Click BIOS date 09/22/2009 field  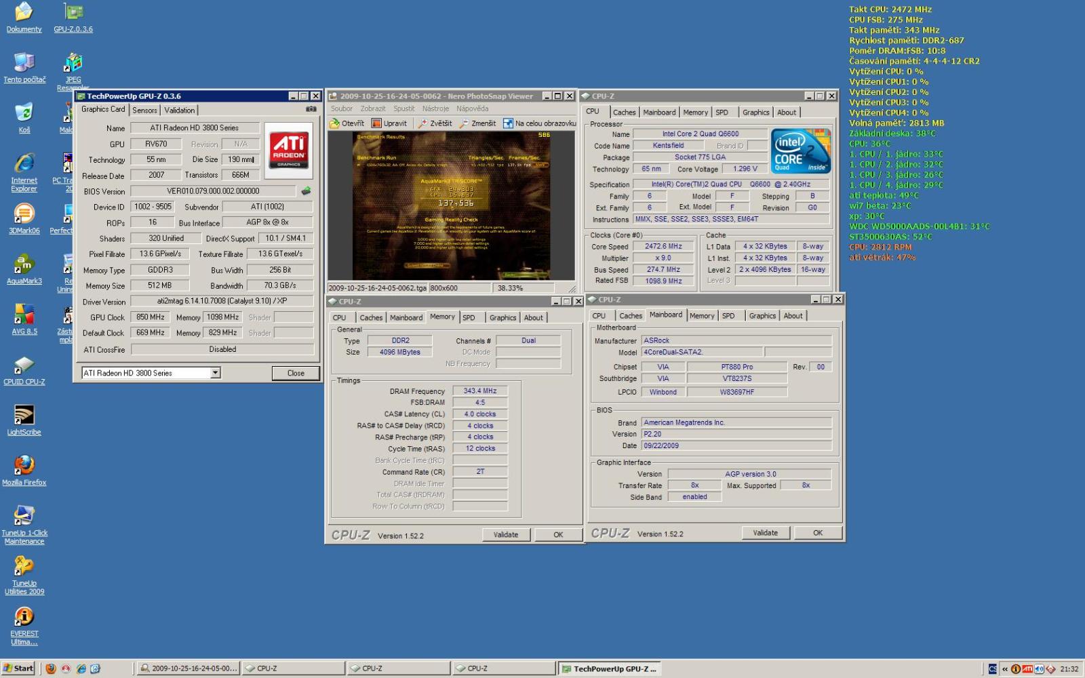pyautogui.click(x=736, y=446)
